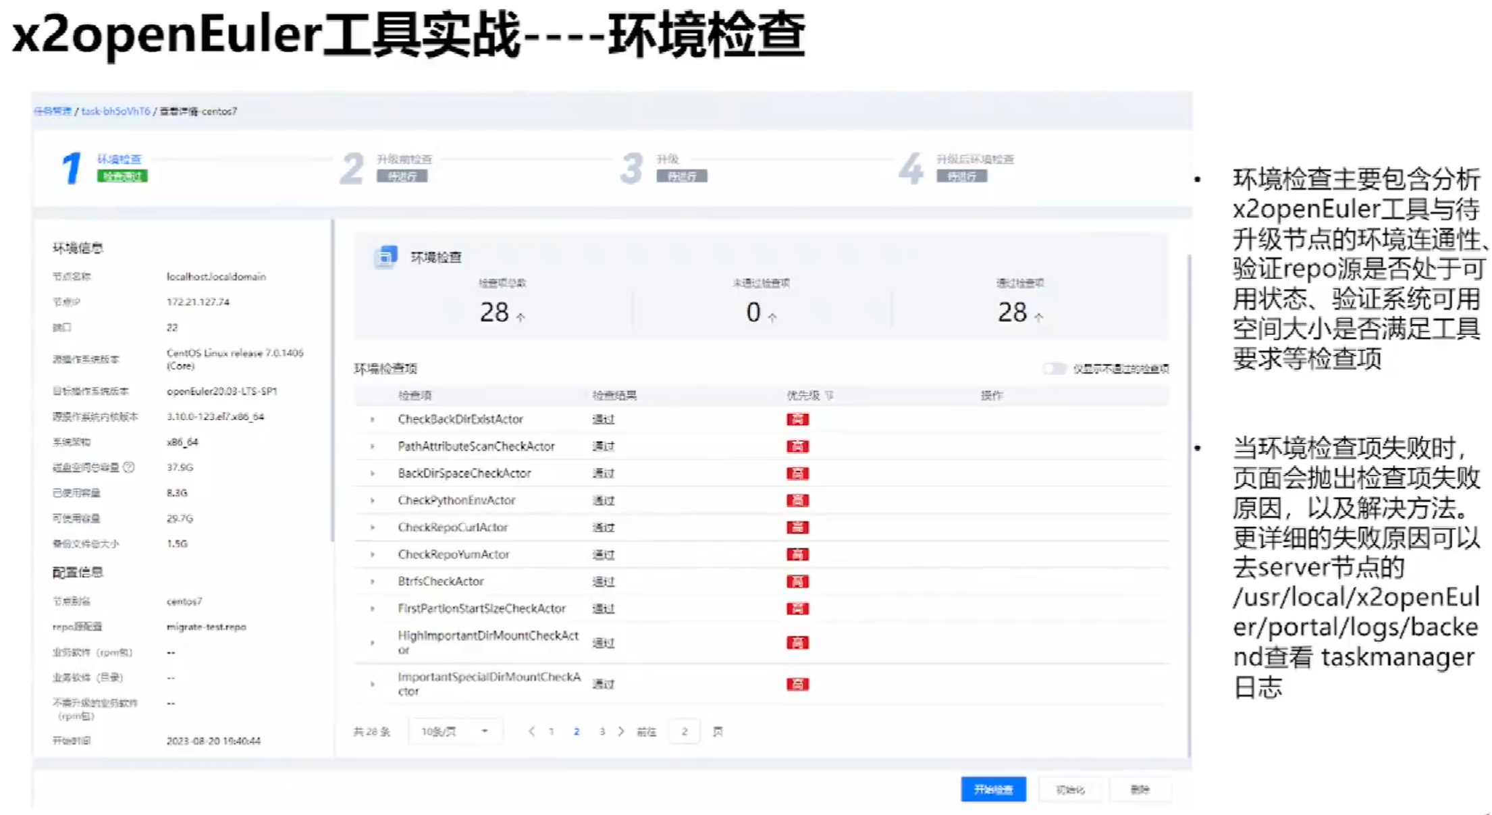Select step 4 升级后环境检查
1492x815 pixels.
click(x=957, y=167)
